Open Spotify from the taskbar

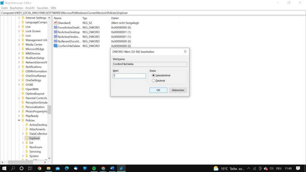(x=94, y=168)
